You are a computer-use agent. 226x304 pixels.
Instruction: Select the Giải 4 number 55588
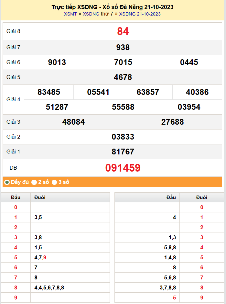tap(123, 107)
